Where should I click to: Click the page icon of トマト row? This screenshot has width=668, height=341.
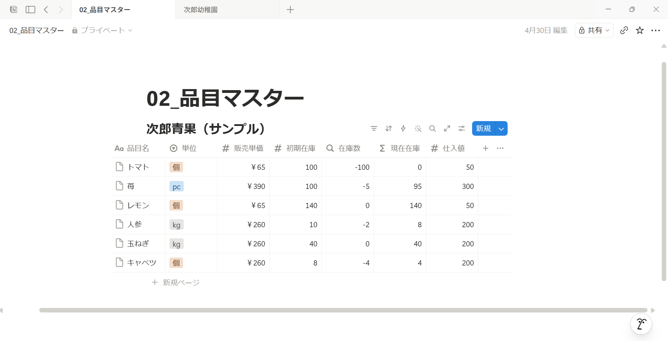click(119, 167)
